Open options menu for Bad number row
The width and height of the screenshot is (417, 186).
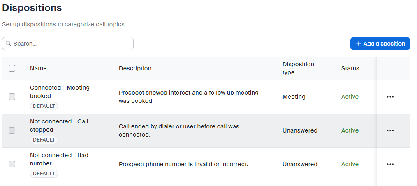[390, 164]
